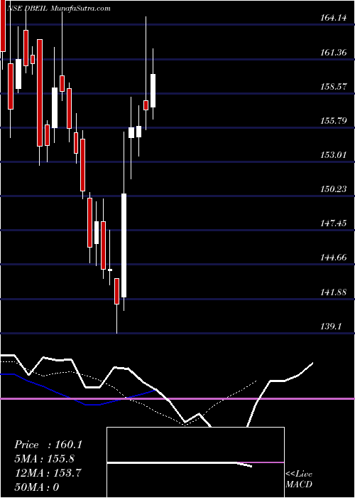Click the 164.14 price axis label

(333, 18)
